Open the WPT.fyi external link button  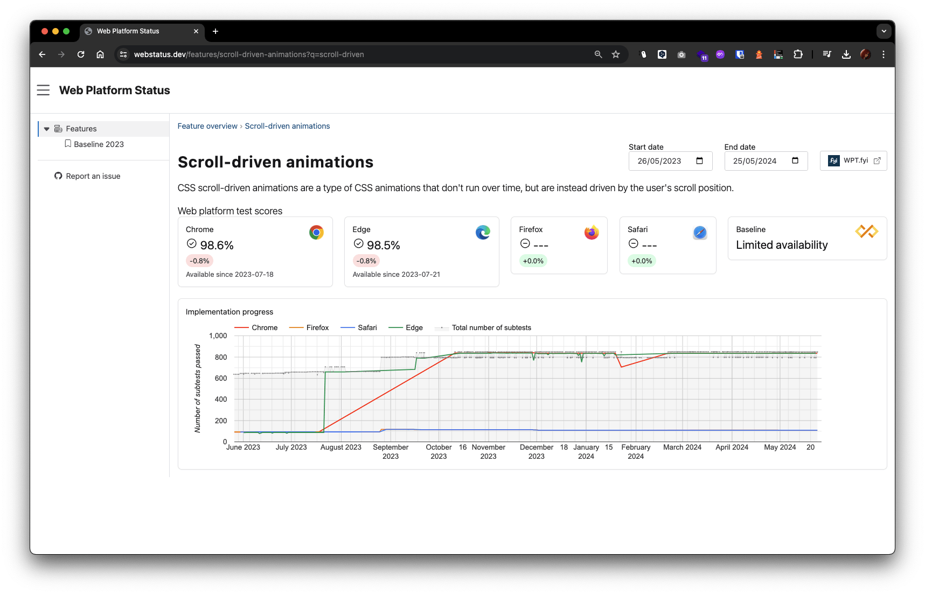pyautogui.click(x=853, y=160)
